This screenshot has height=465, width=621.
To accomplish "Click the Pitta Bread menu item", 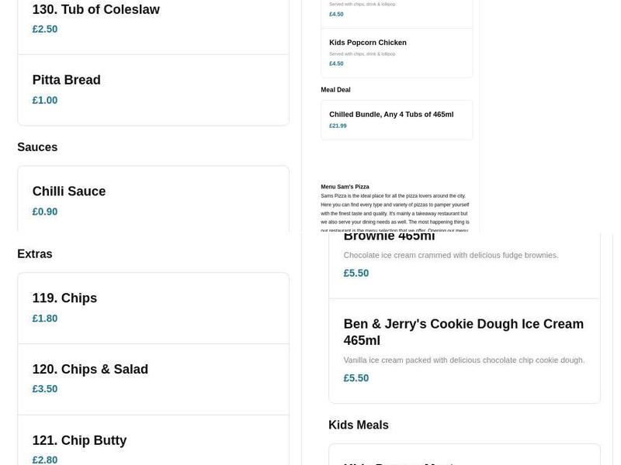I will click(x=66, y=81).
